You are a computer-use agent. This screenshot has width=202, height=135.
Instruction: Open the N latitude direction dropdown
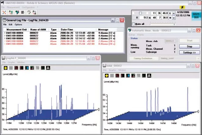(173, 18)
